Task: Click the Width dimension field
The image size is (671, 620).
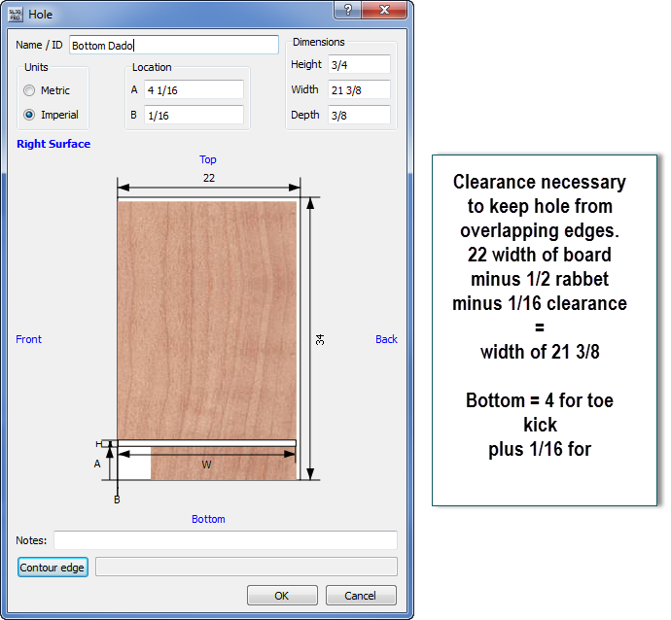Action: pyautogui.click(x=359, y=89)
